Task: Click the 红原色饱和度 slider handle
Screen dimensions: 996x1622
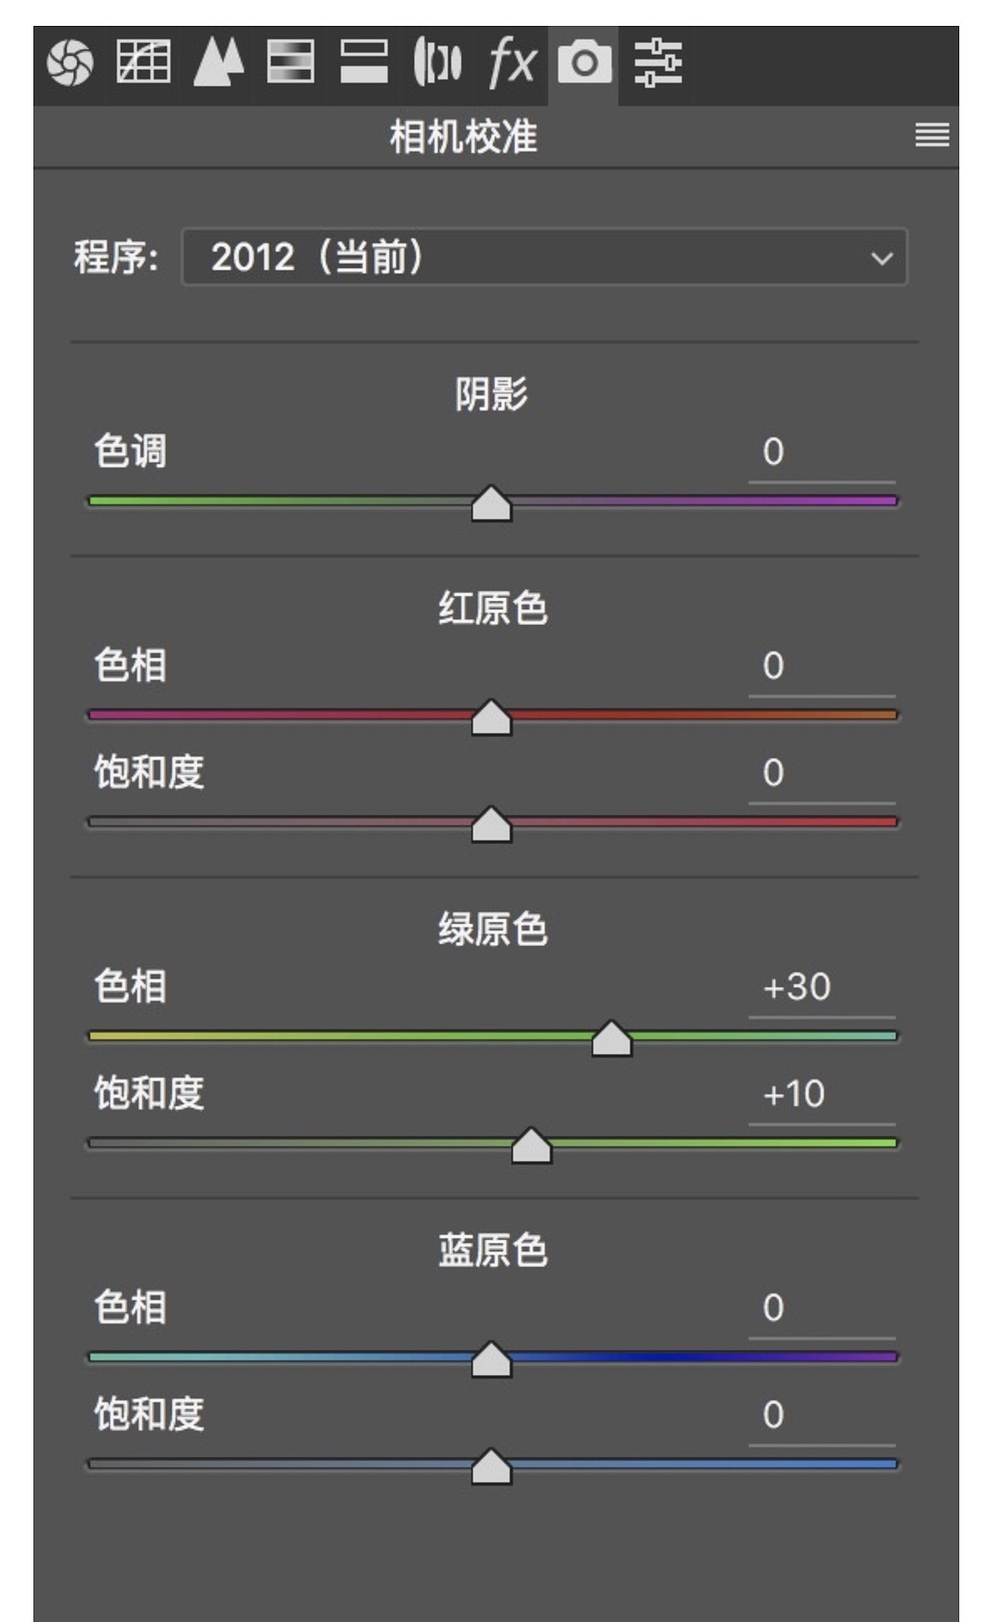Action: (491, 823)
